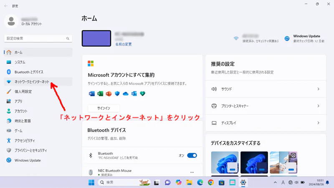Click the サインイン button
This screenshot has width=334, height=188.
(104, 108)
